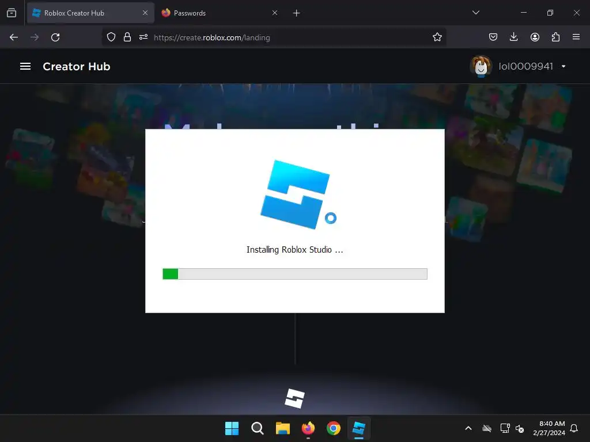The image size is (590, 442).
Task: Go back one page
Action: [14, 37]
